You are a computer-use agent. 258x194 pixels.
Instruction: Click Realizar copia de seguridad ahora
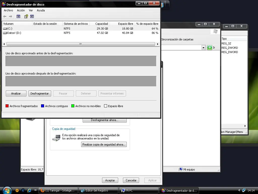coord(104,144)
